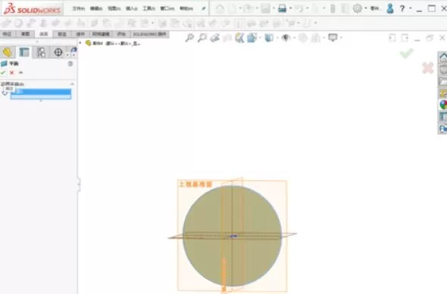This screenshot has height=294, width=447.
Task: Return to the Previous View
Action: click(215, 38)
